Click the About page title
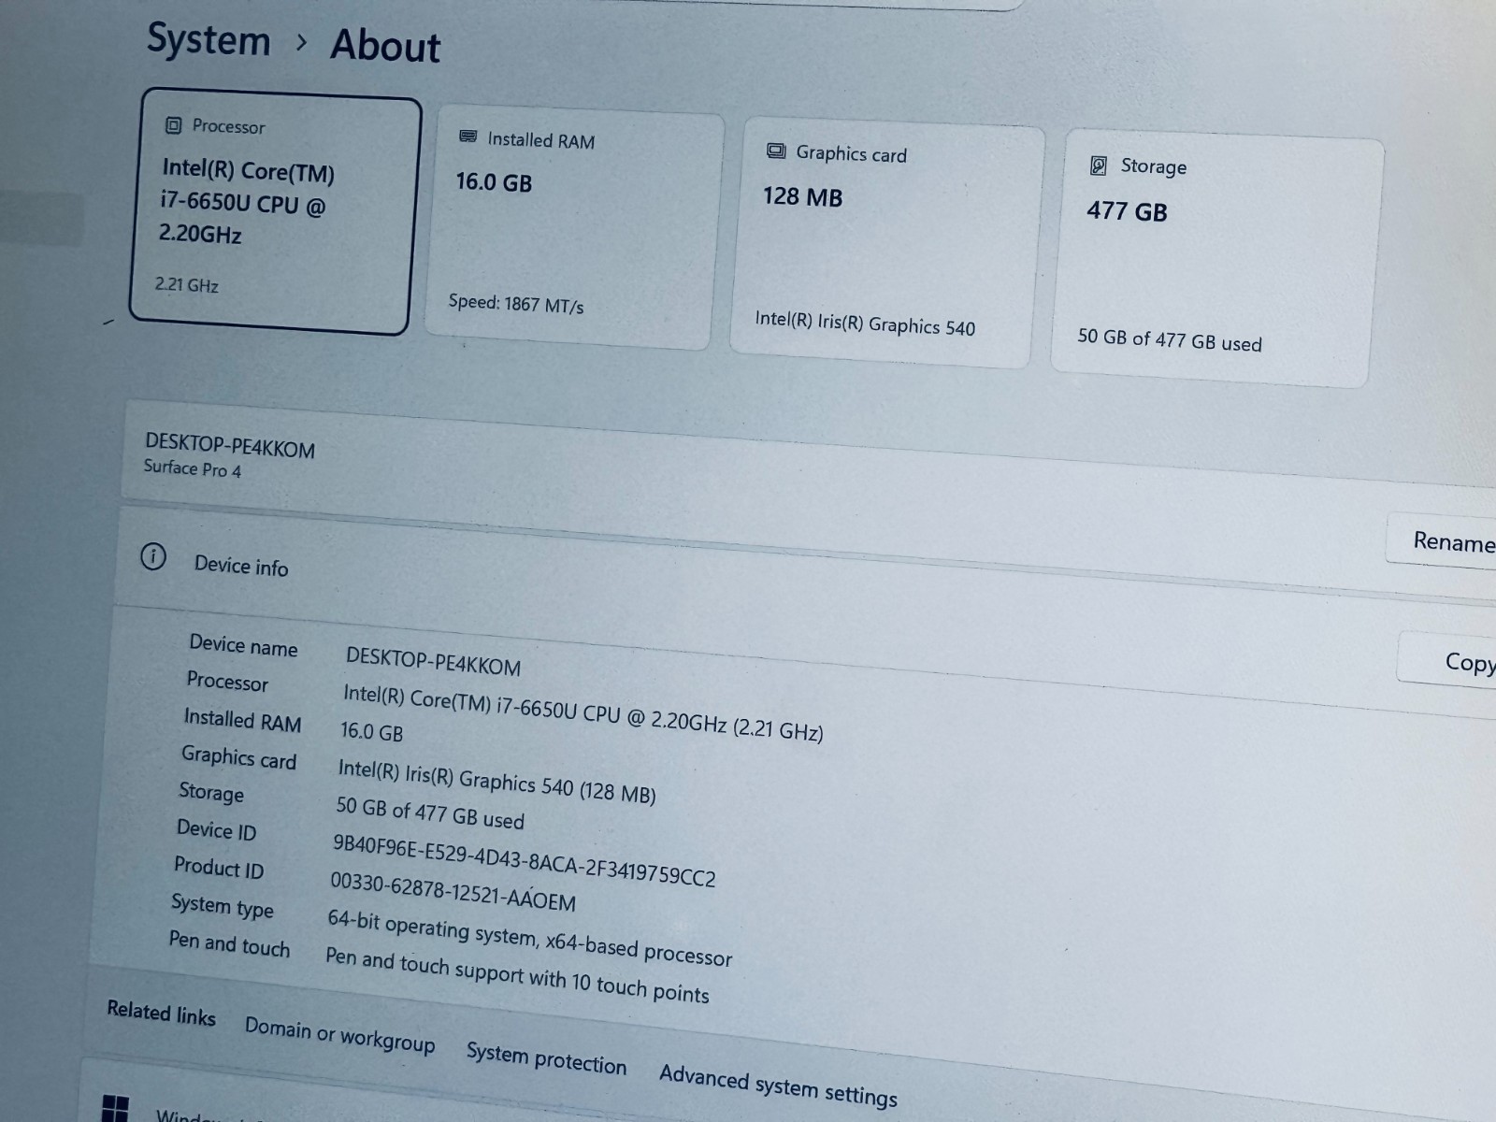This screenshot has width=1496, height=1122. pyautogui.click(x=385, y=46)
